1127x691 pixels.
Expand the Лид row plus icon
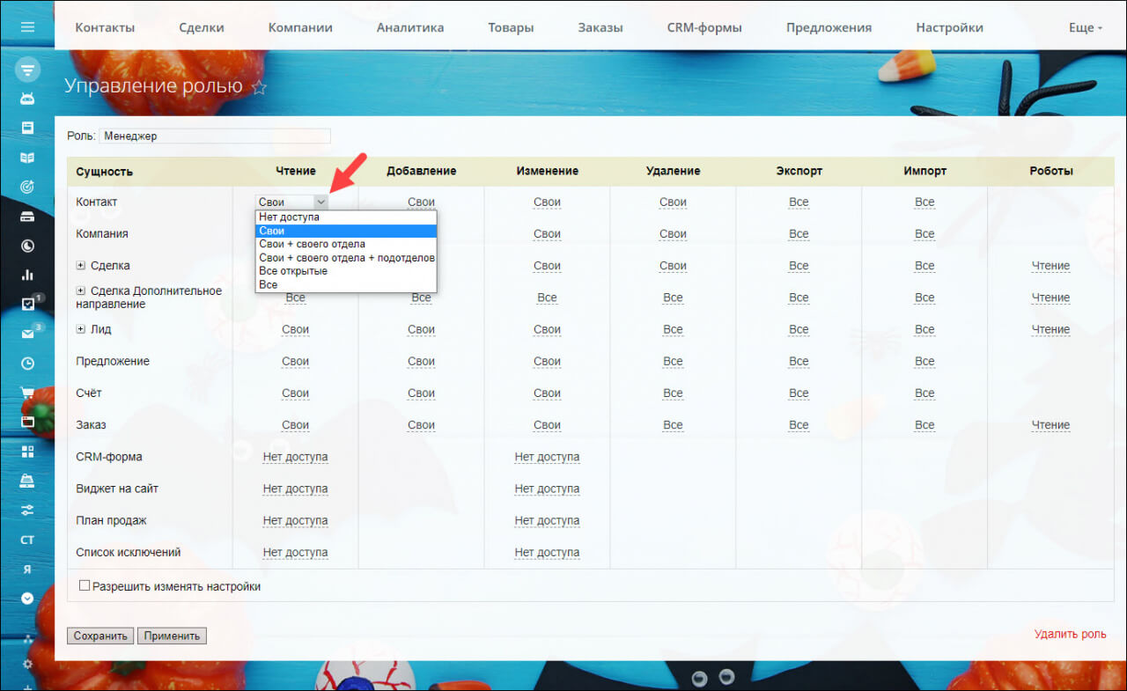pos(81,329)
